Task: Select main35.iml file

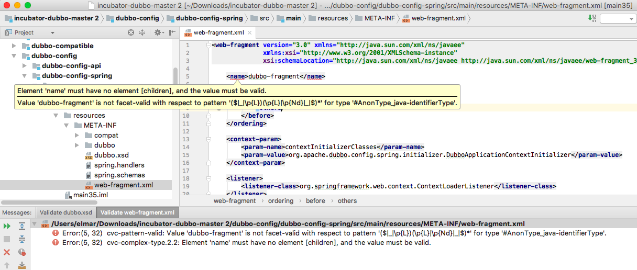Action: tap(90, 195)
